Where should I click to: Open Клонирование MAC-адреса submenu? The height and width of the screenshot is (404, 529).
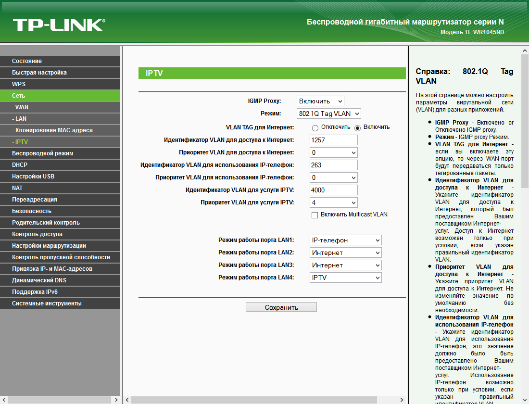click(60, 130)
